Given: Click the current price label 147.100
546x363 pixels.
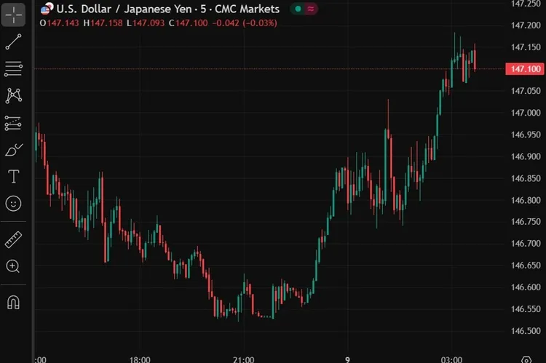Looking at the screenshot, I should (x=525, y=69).
